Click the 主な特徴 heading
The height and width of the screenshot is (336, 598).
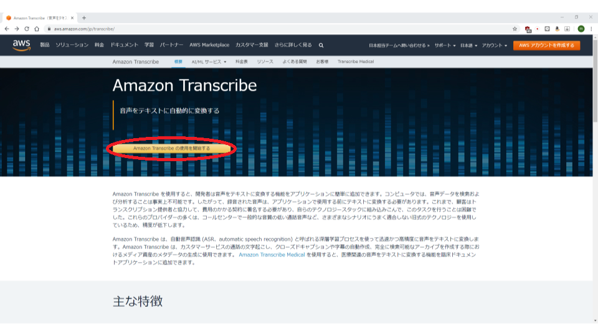[138, 301]
